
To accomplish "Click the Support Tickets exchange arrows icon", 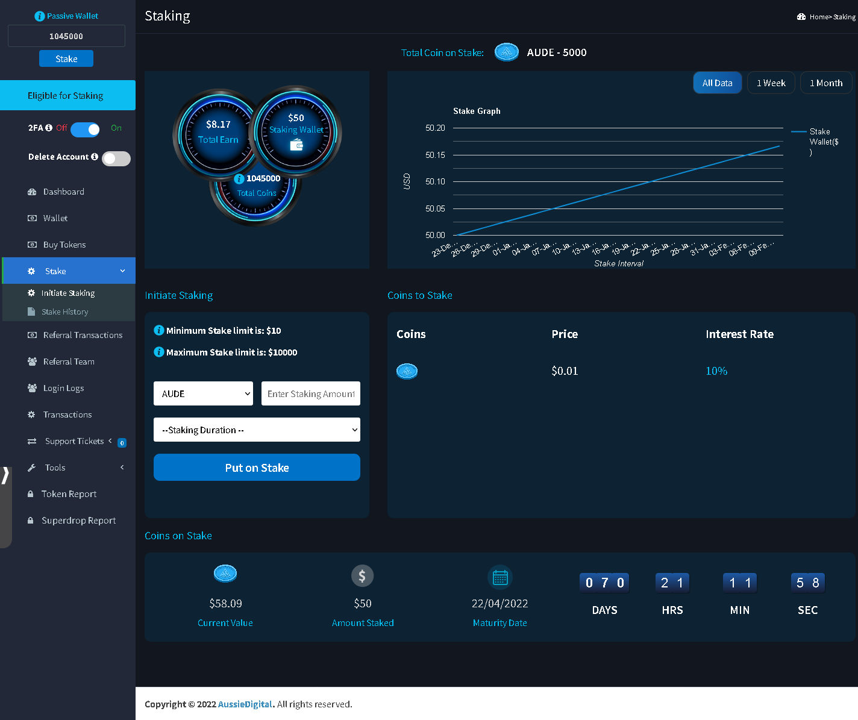I will pyautogui.click(x=32, y=441).
